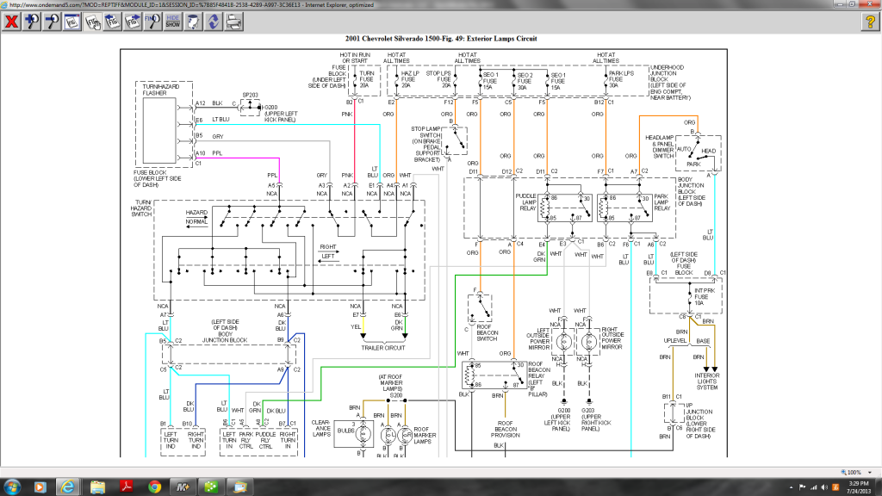Screen dimensions: 882x496
Task: Click the 'ROOF BEACON PROVISION' label
Action: pos(505,429)
